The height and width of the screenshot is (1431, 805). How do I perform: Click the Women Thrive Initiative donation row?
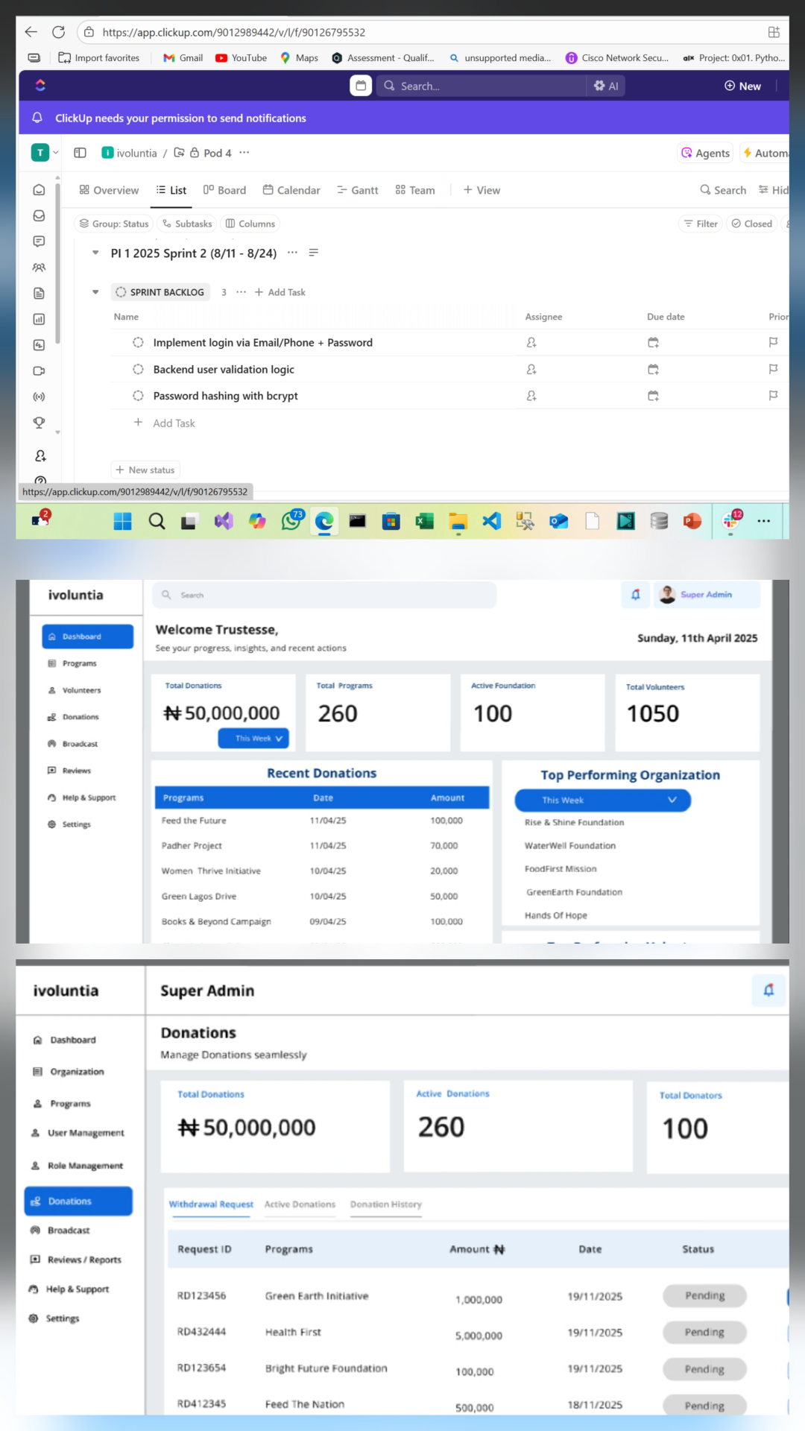[322, 871]
